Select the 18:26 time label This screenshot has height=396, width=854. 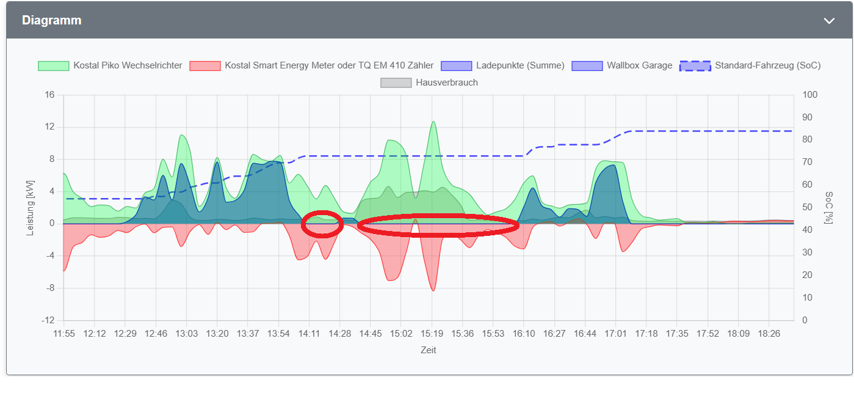(768, 334)
